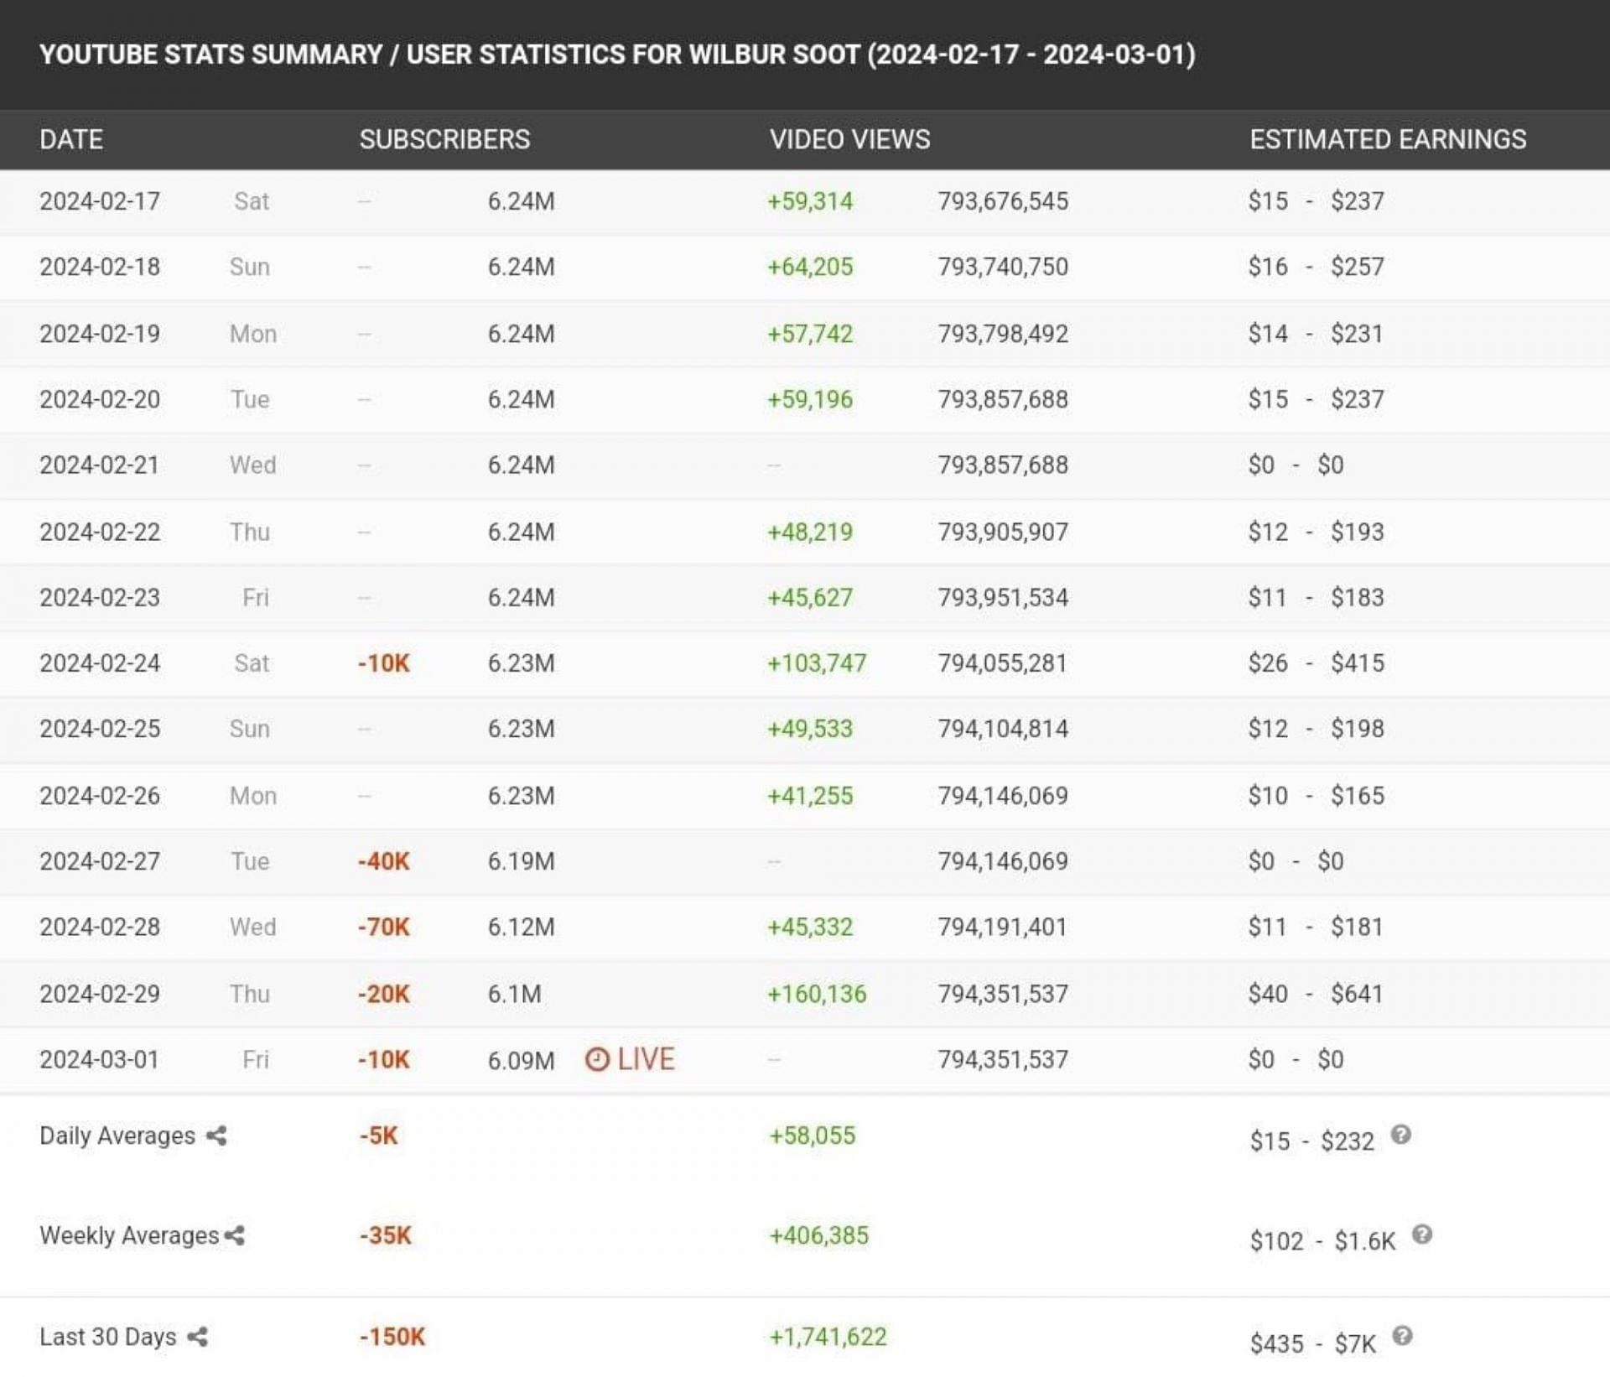
Task: Click the DATE column header
Action: [x=71, y=139]
